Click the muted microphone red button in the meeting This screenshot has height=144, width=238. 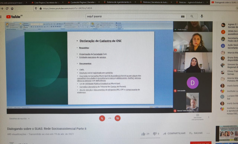(x=102, y=118)
